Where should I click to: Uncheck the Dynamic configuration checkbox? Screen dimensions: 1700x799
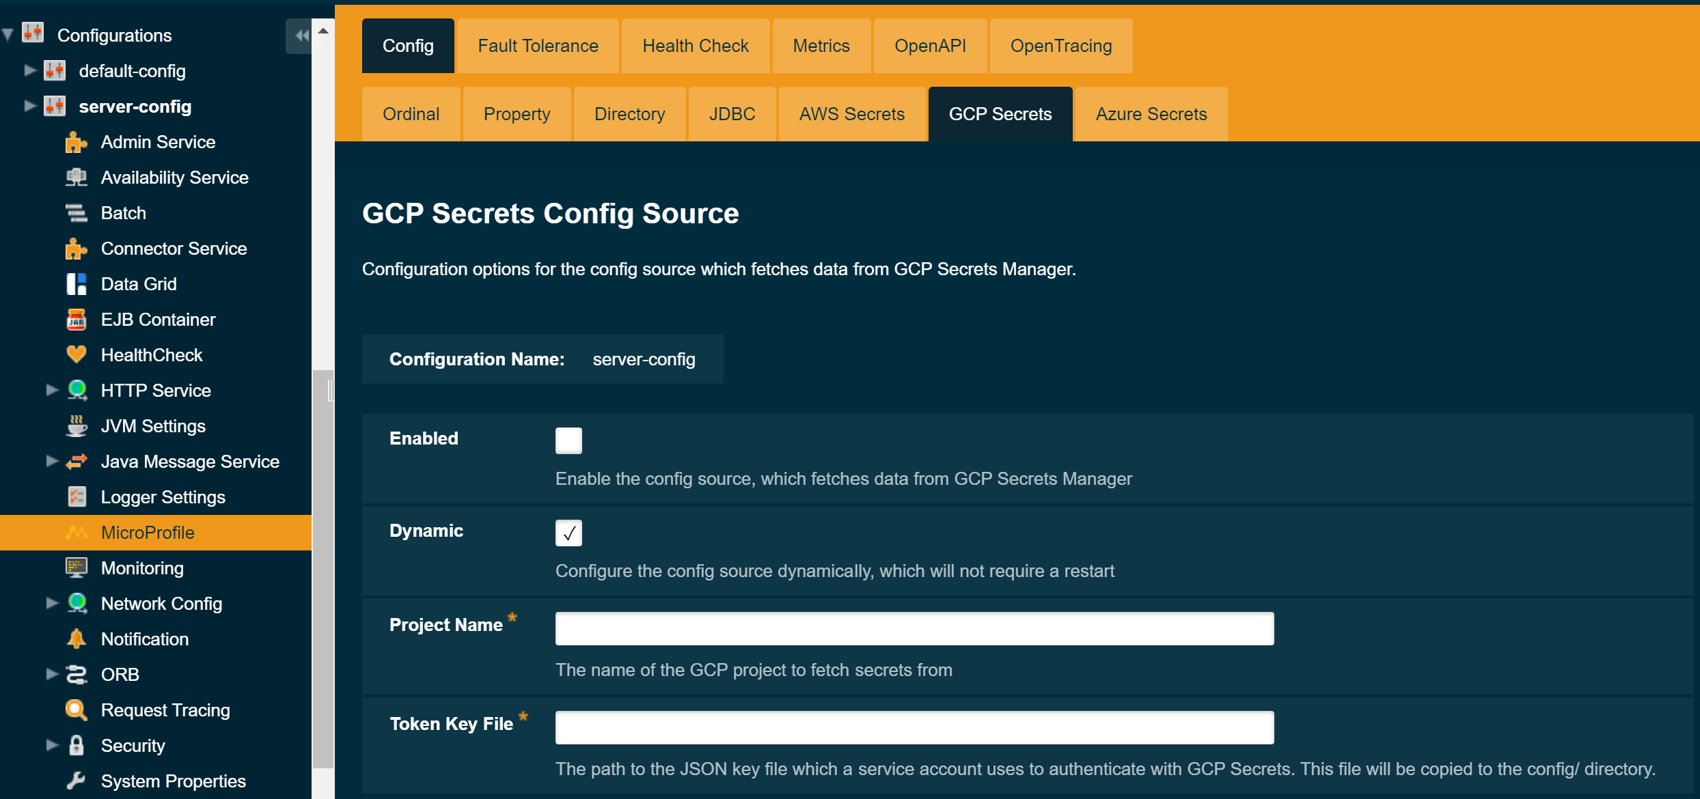coord(568,533)
